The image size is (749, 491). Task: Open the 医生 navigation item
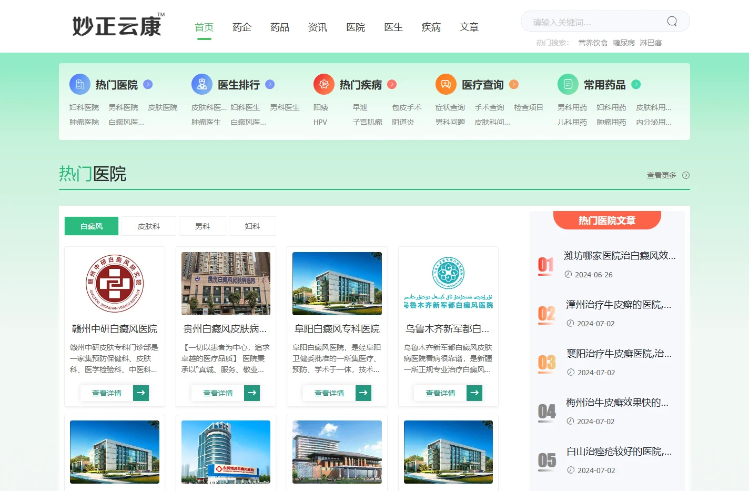[393, 27]
